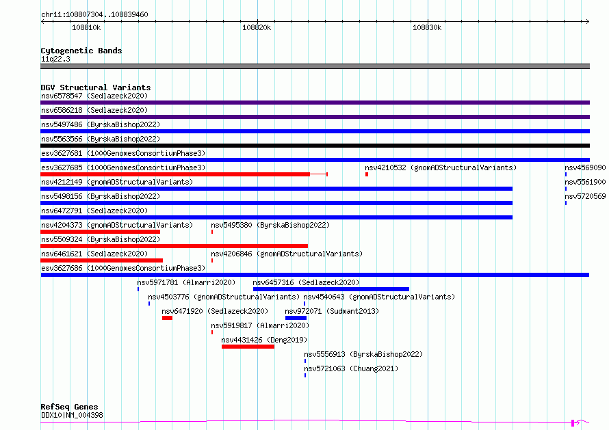
Task: Click the red nsv6471920 variant bar
Action: point(168,318)
